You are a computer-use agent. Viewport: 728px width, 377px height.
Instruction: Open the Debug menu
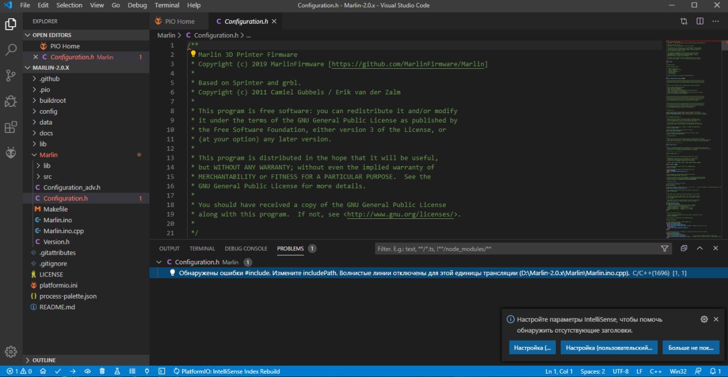(x=136, y=5)
